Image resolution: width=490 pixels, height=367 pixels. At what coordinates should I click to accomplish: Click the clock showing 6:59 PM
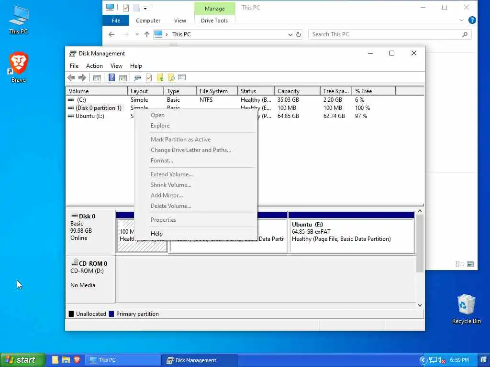pos(459,360)
